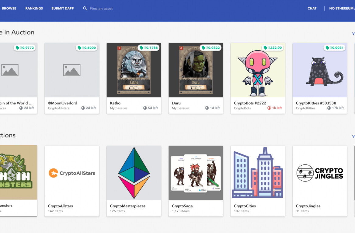The height and width of the screenshot is (233, 355).
Task: Click the 0.0031 price tag on CryptoKitties
Action: [335, 48]
